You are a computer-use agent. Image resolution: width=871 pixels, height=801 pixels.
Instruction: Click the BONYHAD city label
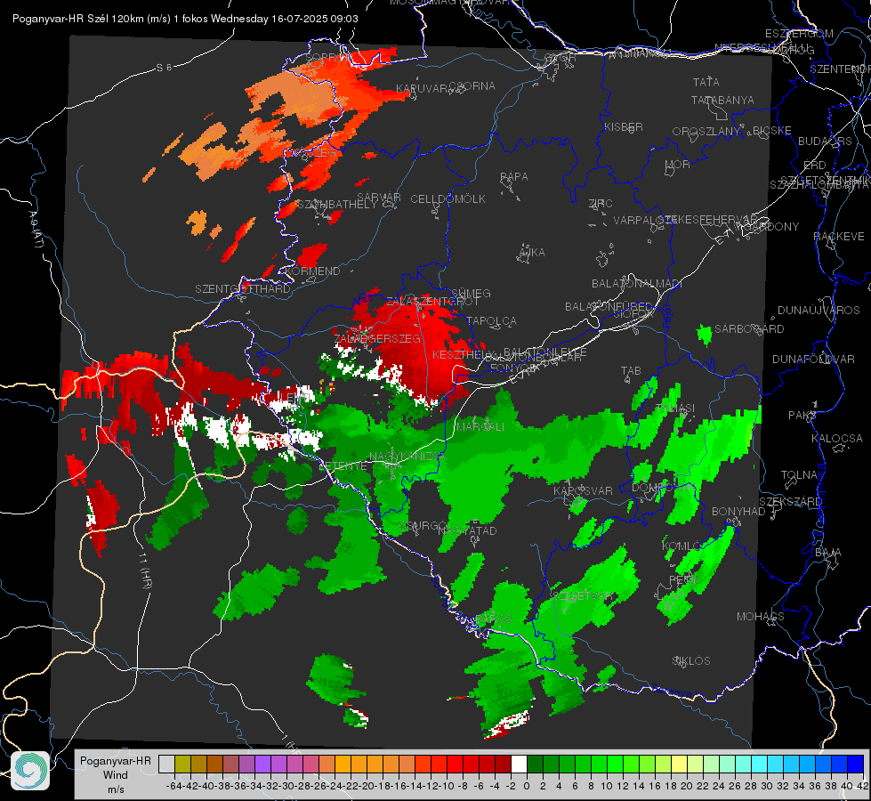(738, 512)
